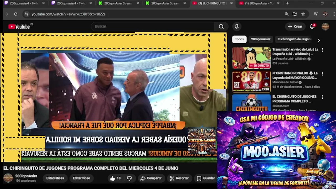Open the browser media controls icon
This screenshot has height=189, width=336.
click(x=316, y=14)
